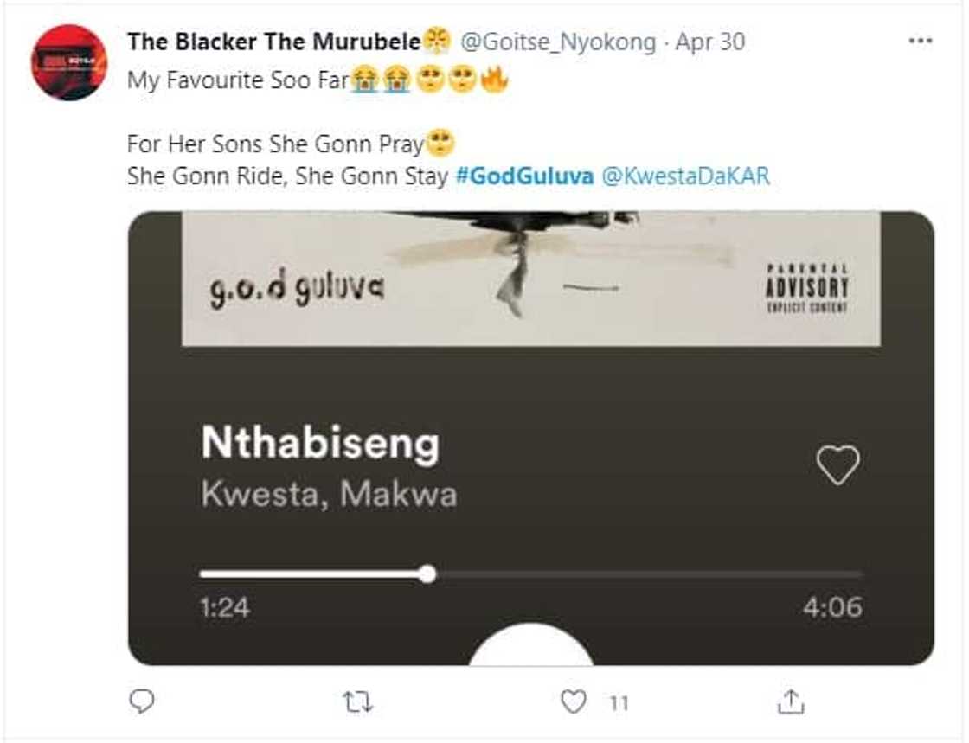Viewport: 969px width, 743px height.
Task: Visit the @KwestaDaKAR mention
Action: (x=685, y=176)
